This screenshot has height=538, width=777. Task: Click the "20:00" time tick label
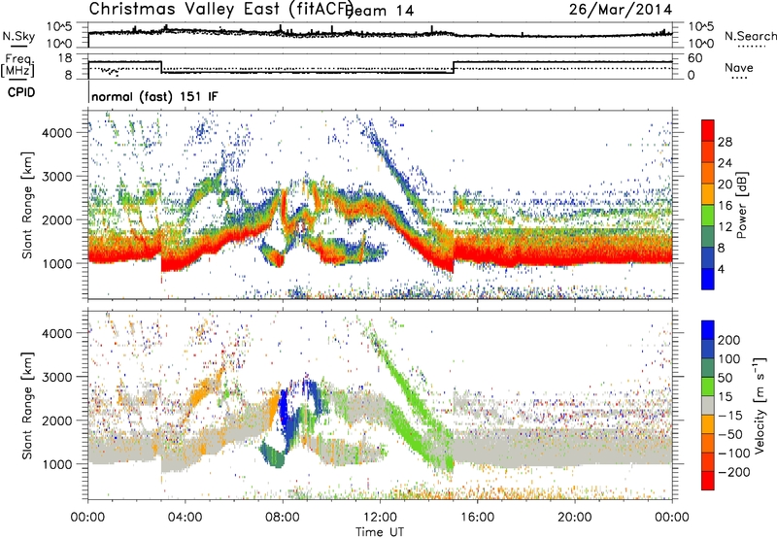[x=574, y=518]
